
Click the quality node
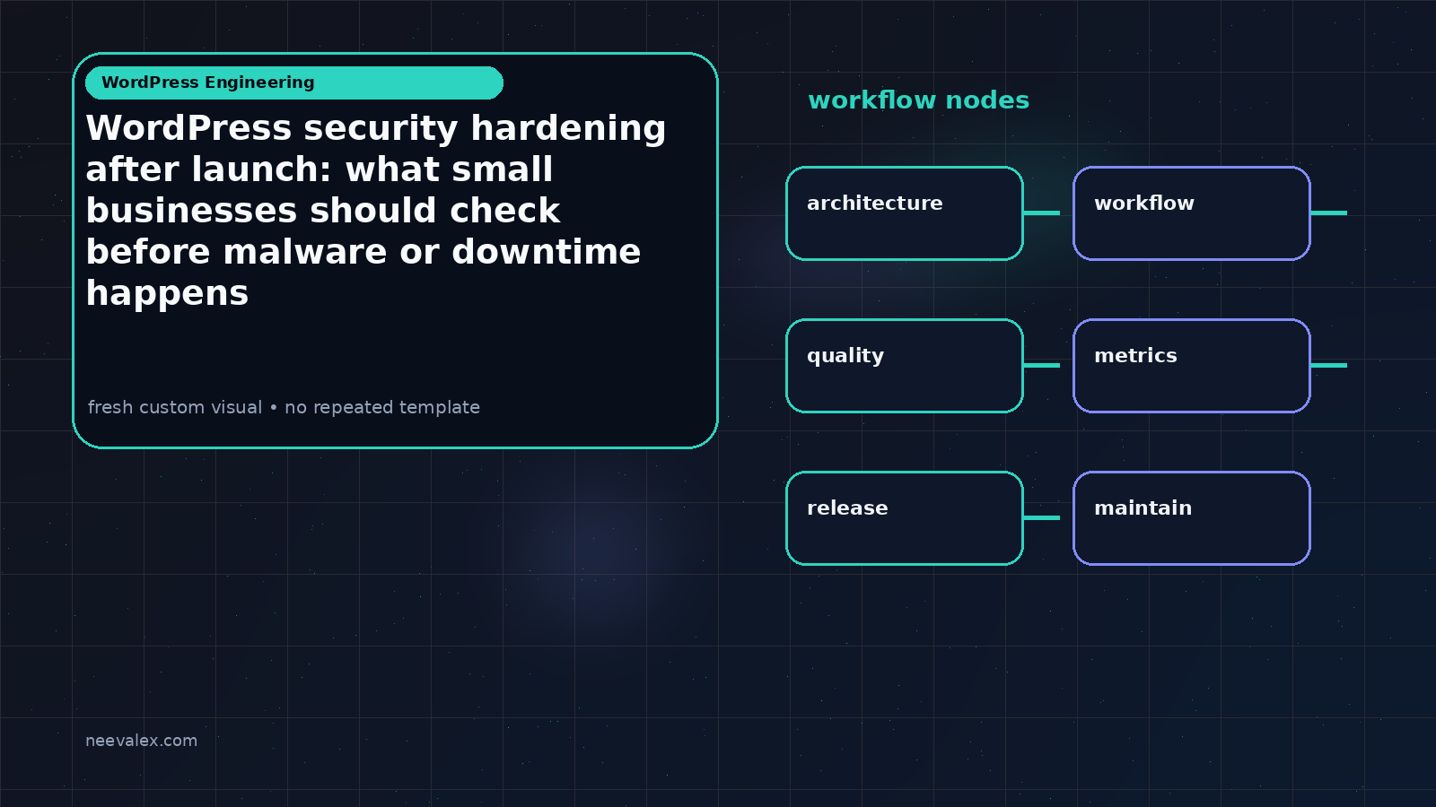coord(905,366)
